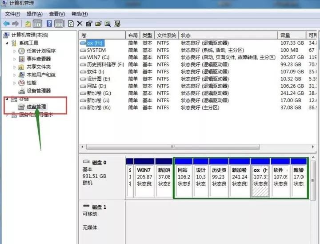Click the blue Help question mark icon
The height and width of the screenshot is (244, 320).
[49, 24]
